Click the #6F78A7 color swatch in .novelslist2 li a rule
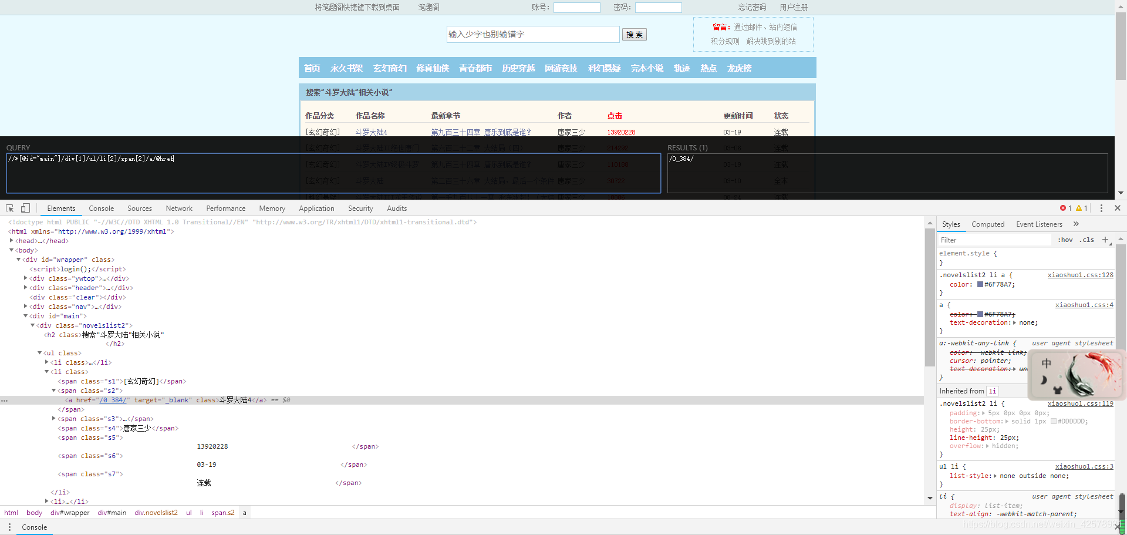This screenshot has height=535, width=1127. pyautogui.click(x=980, y=284)
